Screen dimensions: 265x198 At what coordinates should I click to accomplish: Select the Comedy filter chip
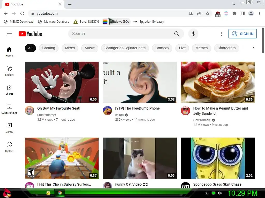pyautogui.click(x=162, y=48)
